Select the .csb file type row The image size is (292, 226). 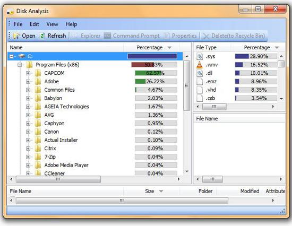pos(236,98)
